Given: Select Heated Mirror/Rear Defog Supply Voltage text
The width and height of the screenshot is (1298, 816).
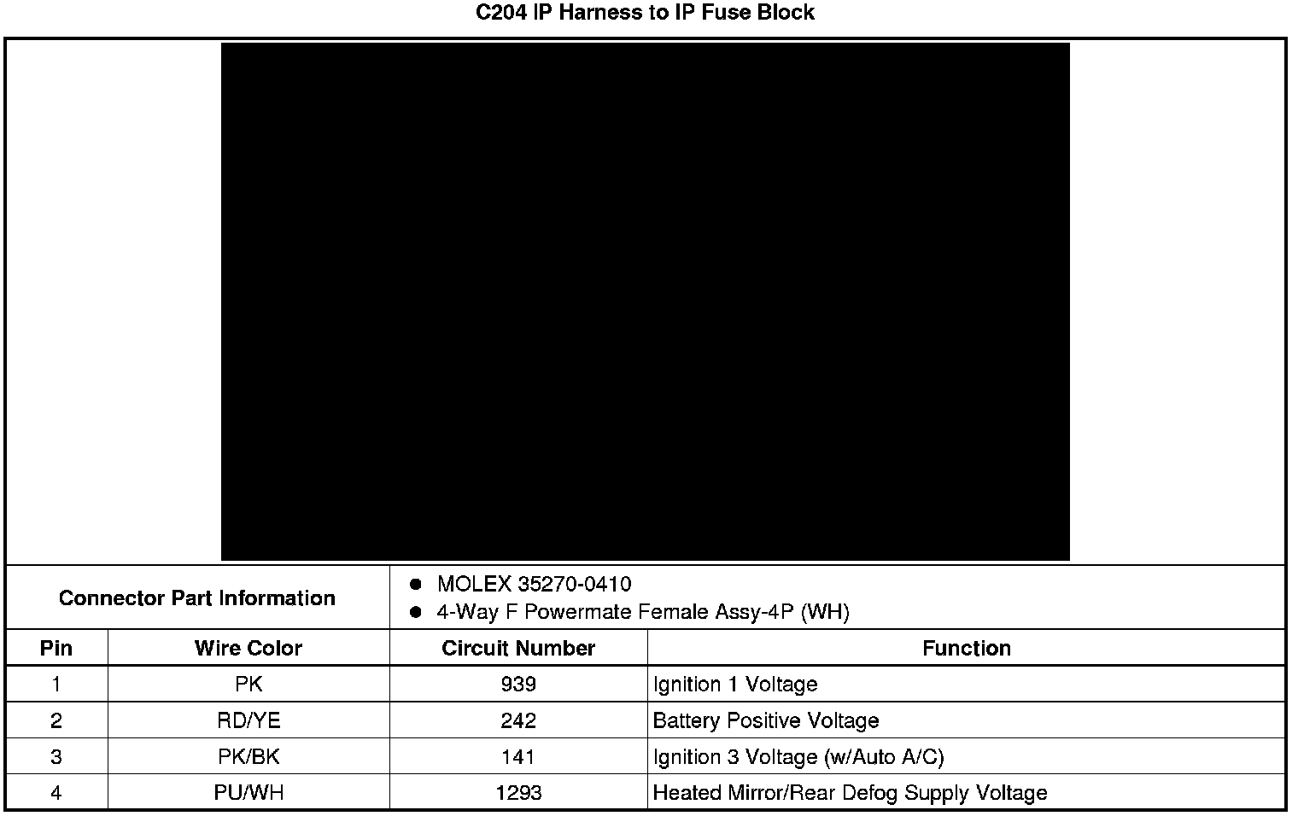Looking at the screenshot, I should coord(849,793).
